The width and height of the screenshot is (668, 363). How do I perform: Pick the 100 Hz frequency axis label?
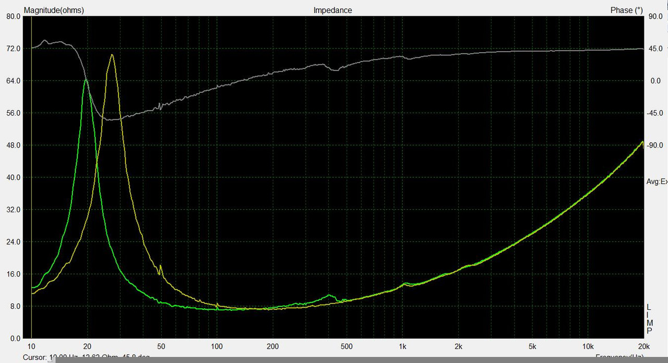[x=217, y=346]
